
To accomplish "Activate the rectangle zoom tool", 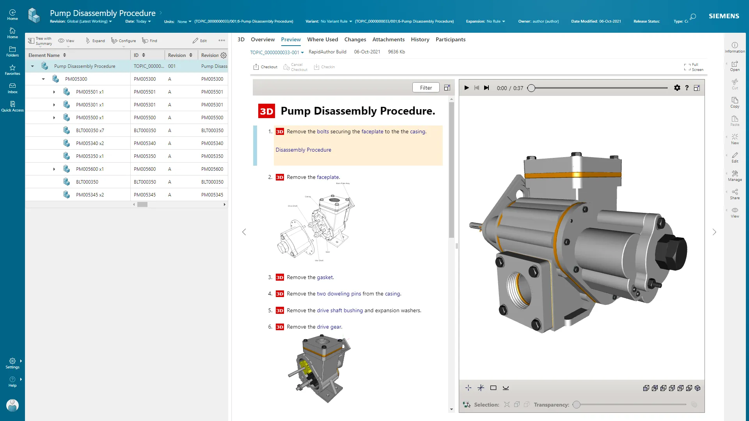I will coord(493,388).
